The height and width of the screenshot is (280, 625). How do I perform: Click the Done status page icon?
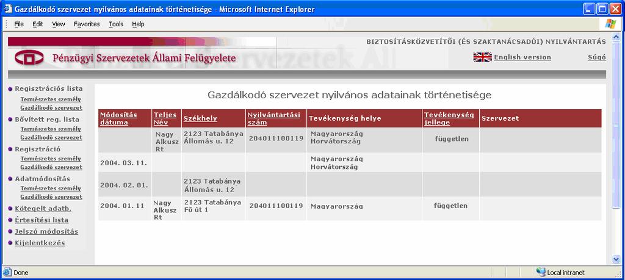click(7, 273)
